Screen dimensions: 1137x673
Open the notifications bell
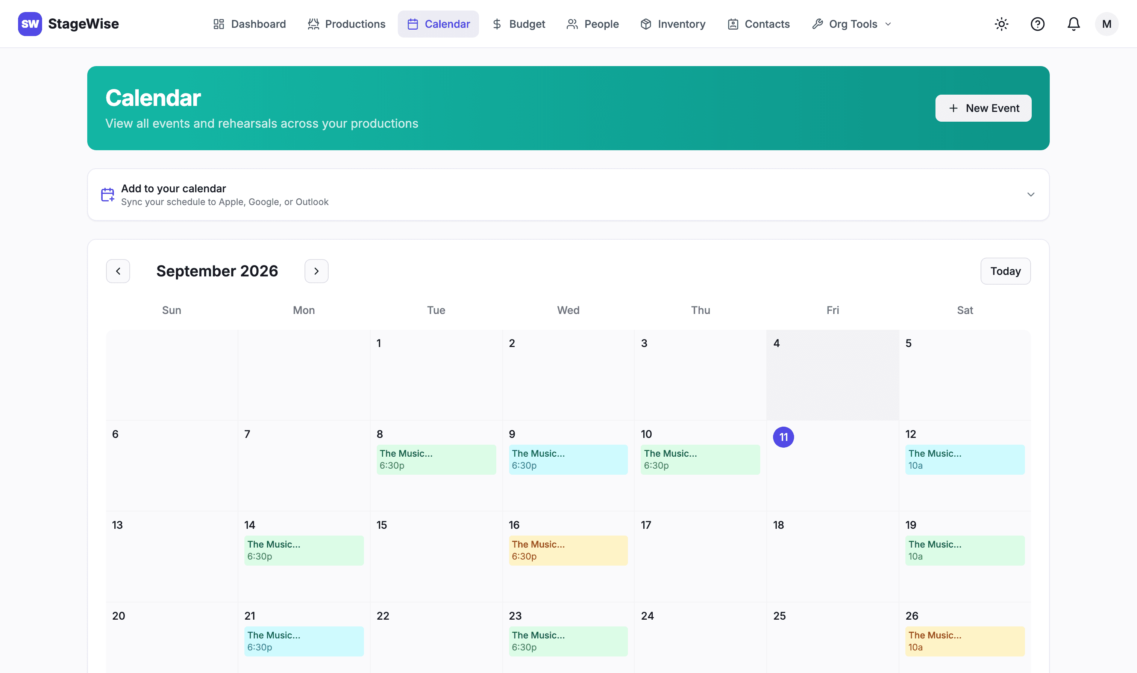click(1073, 24)
